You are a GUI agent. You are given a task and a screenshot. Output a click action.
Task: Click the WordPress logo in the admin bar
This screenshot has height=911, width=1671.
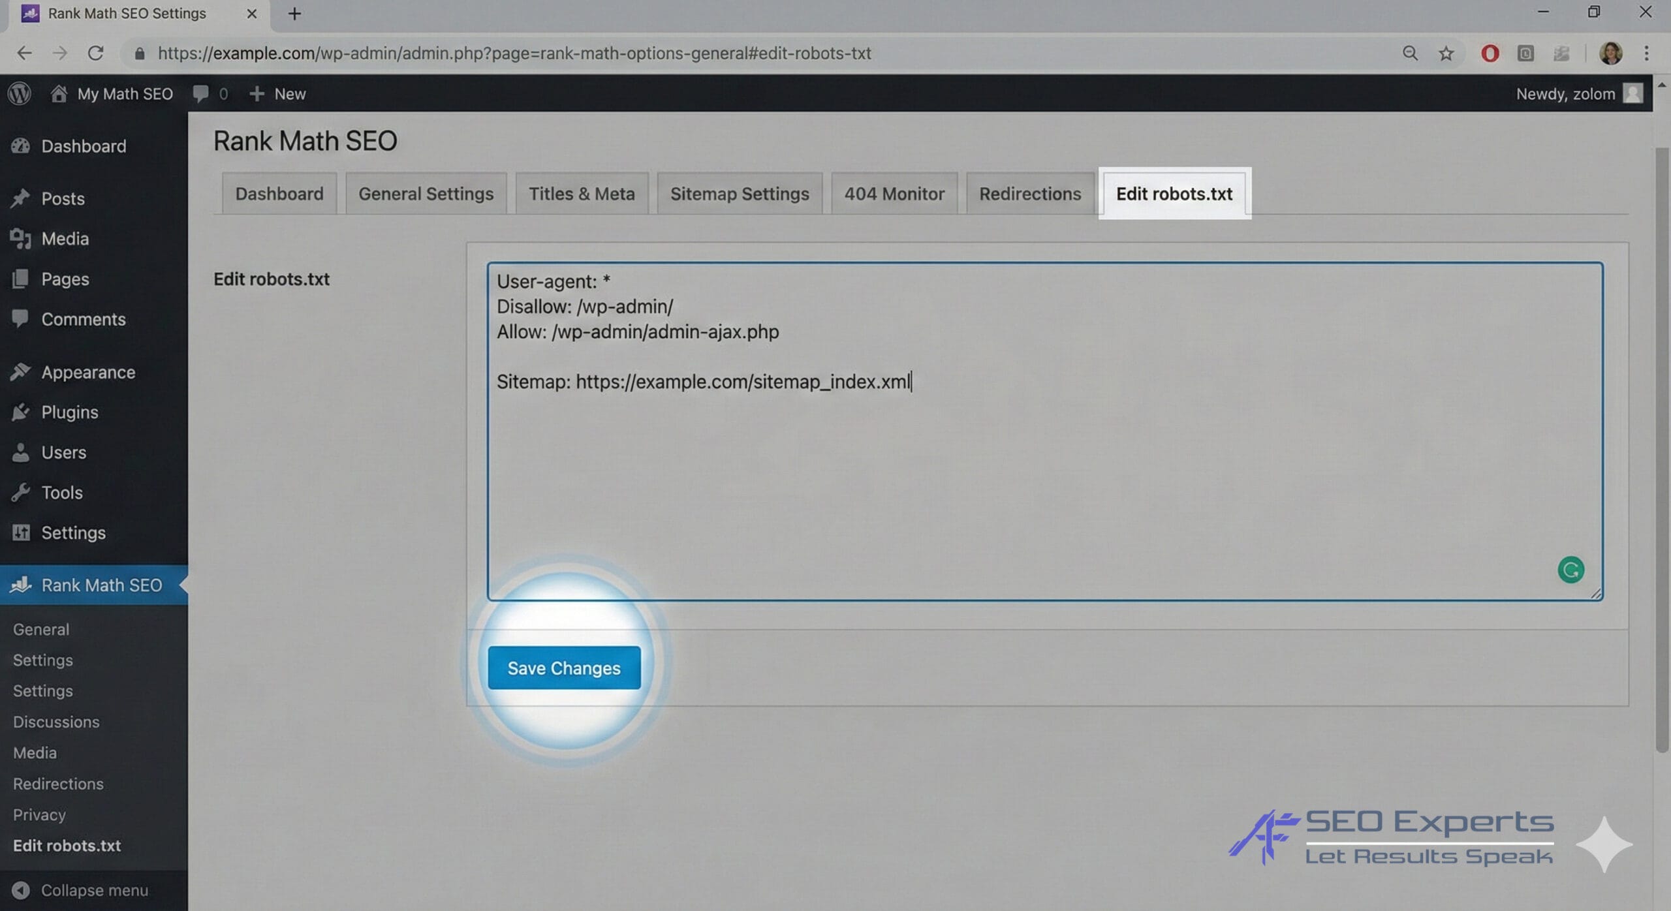[x=20, y=93]
